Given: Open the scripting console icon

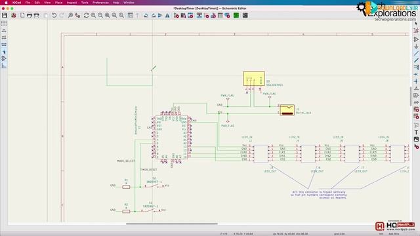Looking at the screenshot, I should point(245,16).
